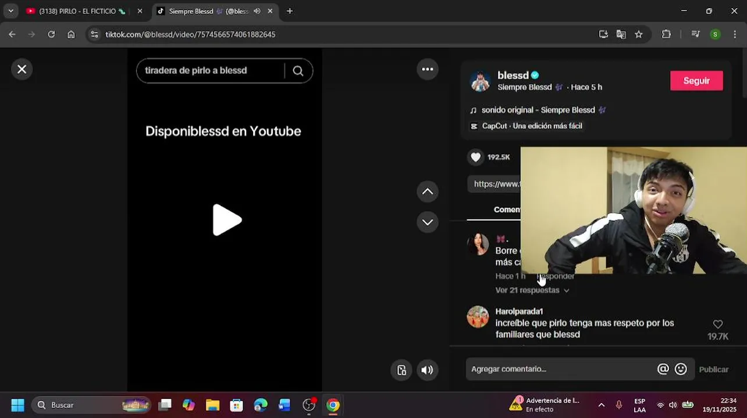747x418 pixels.
Task: Switch to the PIRLO - EL FICTICIO YouTube tab
Action: coord(82,11)
